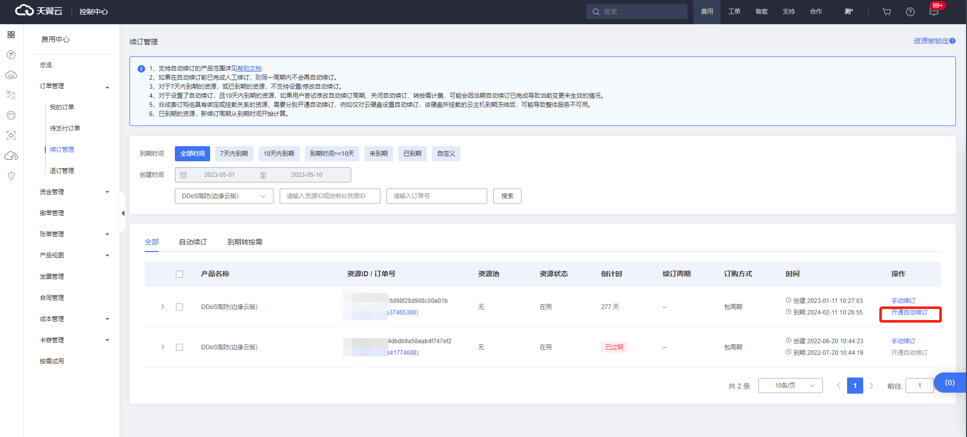Click the 搜索 button
This screenshot has width=967, height=437.
(x=507, y=196)
